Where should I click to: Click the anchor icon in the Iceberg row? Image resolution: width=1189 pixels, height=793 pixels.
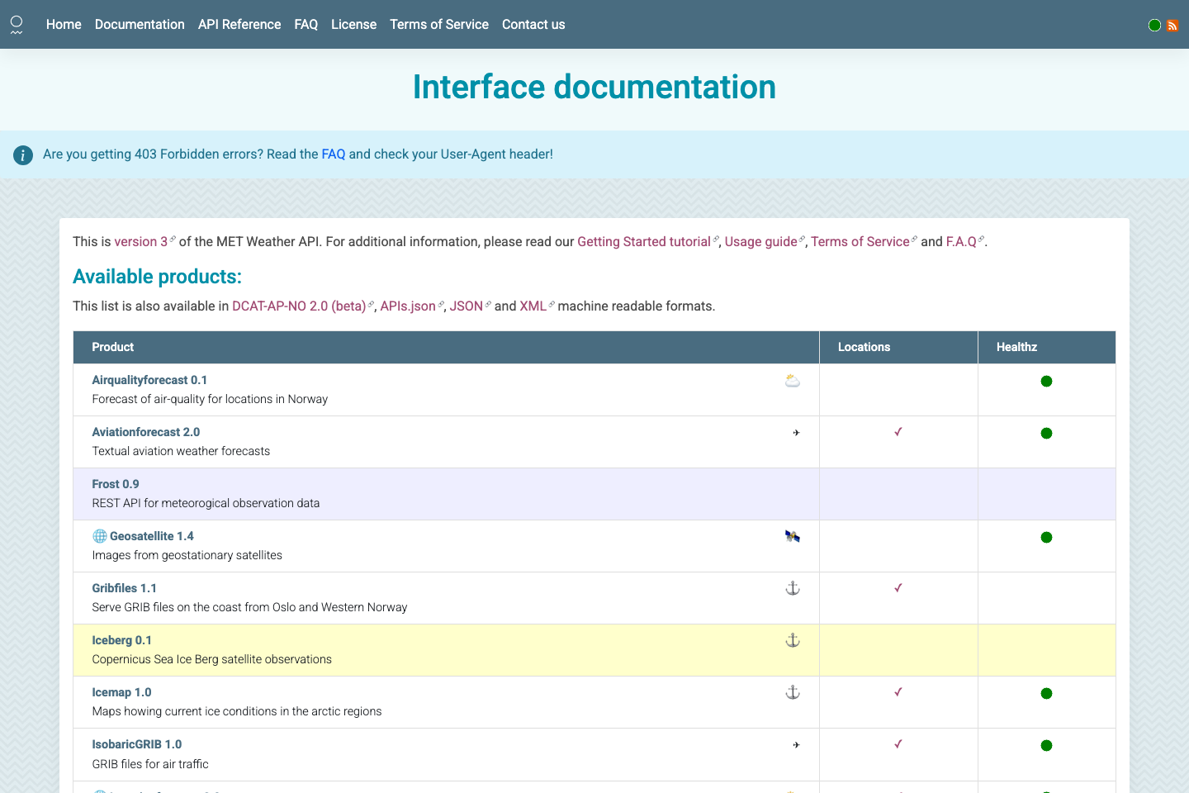point(792,639)
